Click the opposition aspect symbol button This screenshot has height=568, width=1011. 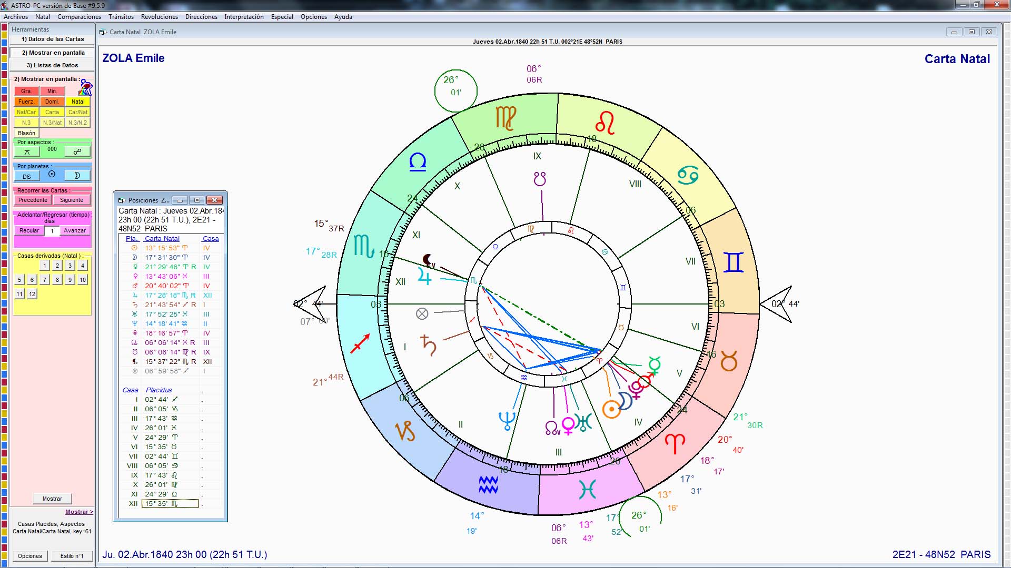click(x=77, y=152)
